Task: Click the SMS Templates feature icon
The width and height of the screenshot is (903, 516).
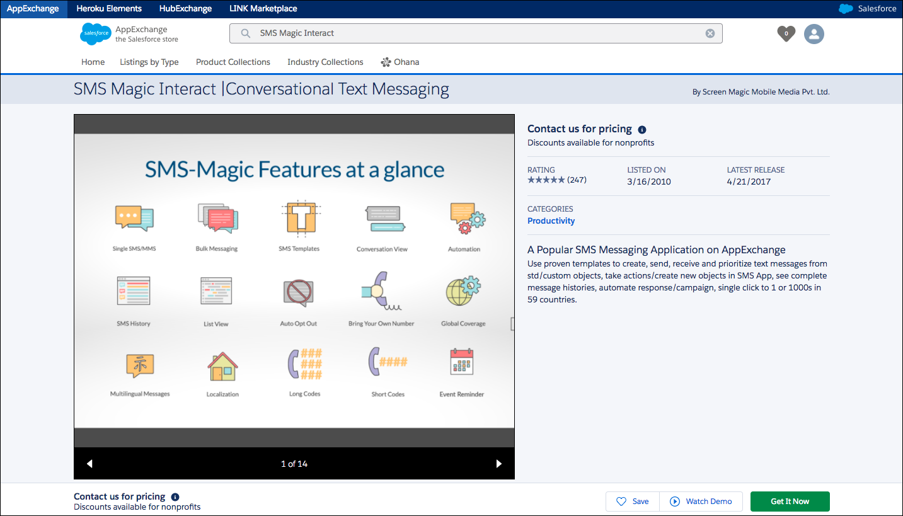Action: click(x=300, y=217)
